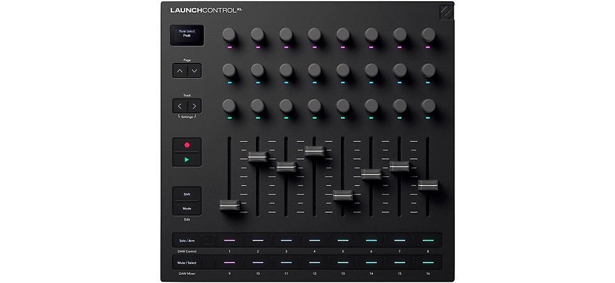Click the eighth knob in the pink-lit top row
This screenshot has width=615, height=283.
click(x=428, y=35)
